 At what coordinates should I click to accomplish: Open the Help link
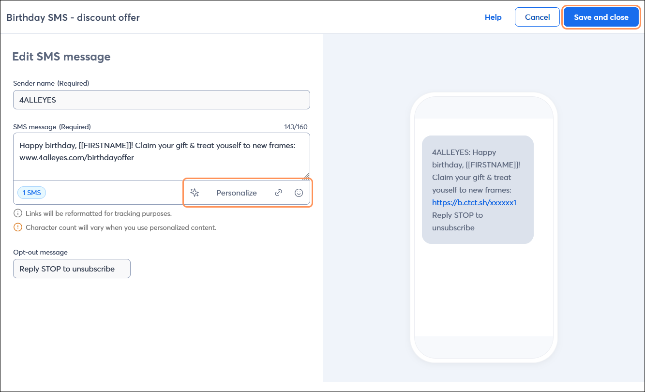(x=493, y=17)
